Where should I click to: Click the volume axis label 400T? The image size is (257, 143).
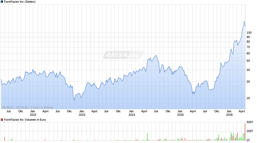point(250,122)
